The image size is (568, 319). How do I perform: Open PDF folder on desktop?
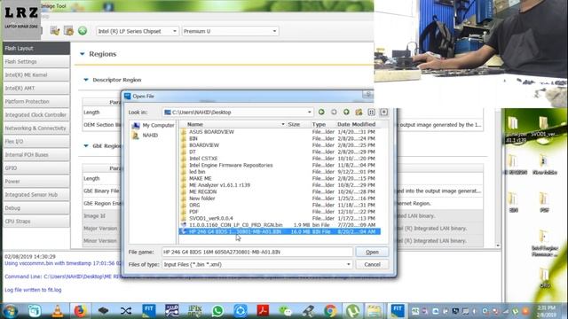[x=544, y=202]
